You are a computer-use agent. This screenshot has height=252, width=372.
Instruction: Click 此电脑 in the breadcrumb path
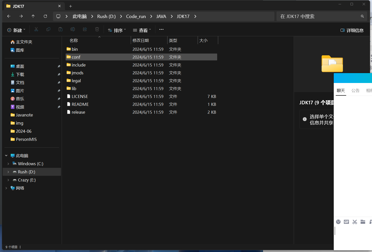(80, 16)
